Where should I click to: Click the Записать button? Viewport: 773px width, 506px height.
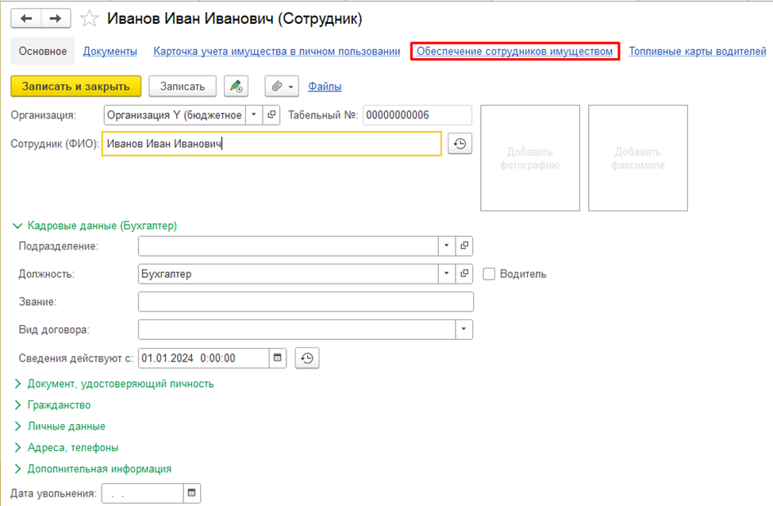click(183, 87)
